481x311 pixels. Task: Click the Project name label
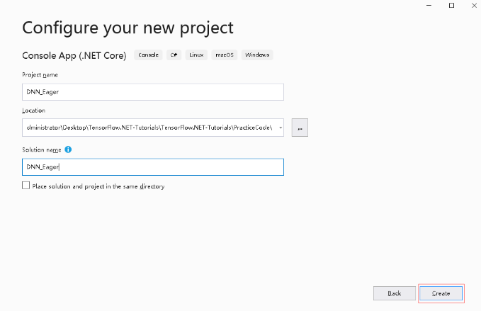40,75
